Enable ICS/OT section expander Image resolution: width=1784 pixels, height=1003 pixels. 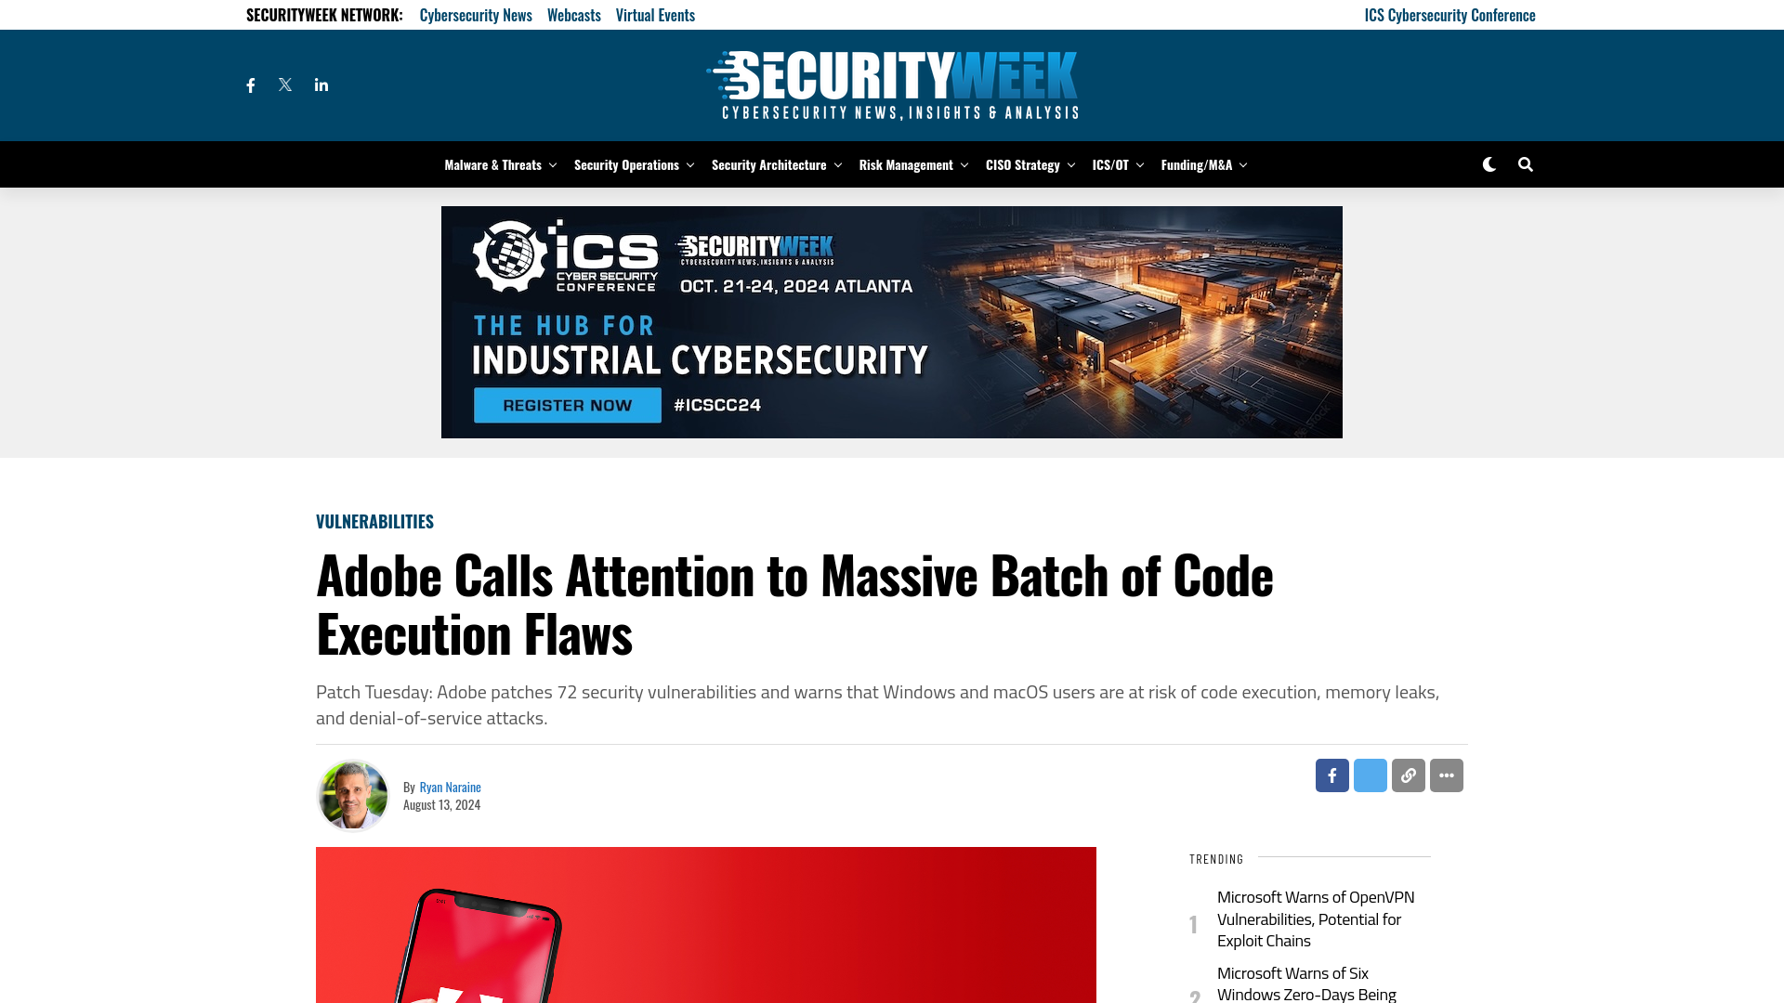pyautogui.click(x=1138, y=164)
